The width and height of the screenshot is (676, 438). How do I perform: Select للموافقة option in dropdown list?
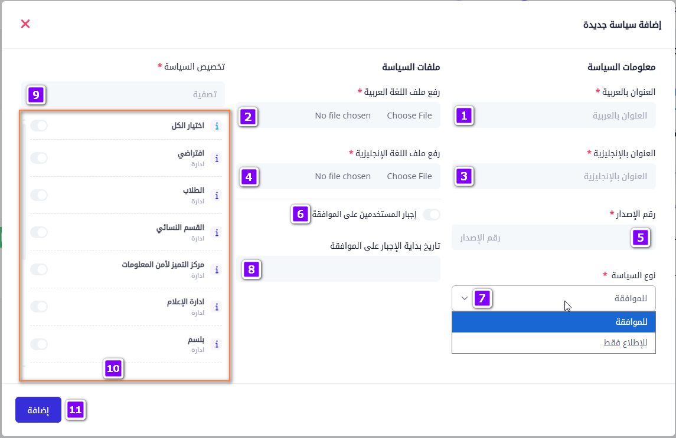553,322
